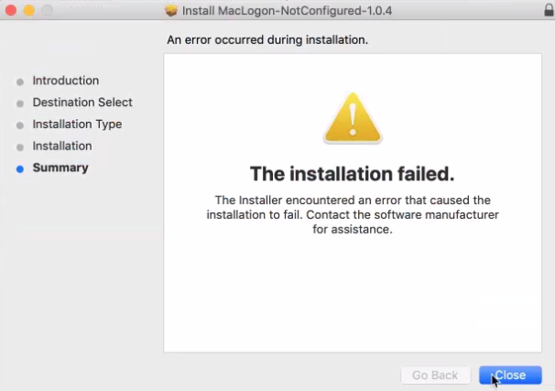Select the Installation Type step label

(77, 125)
